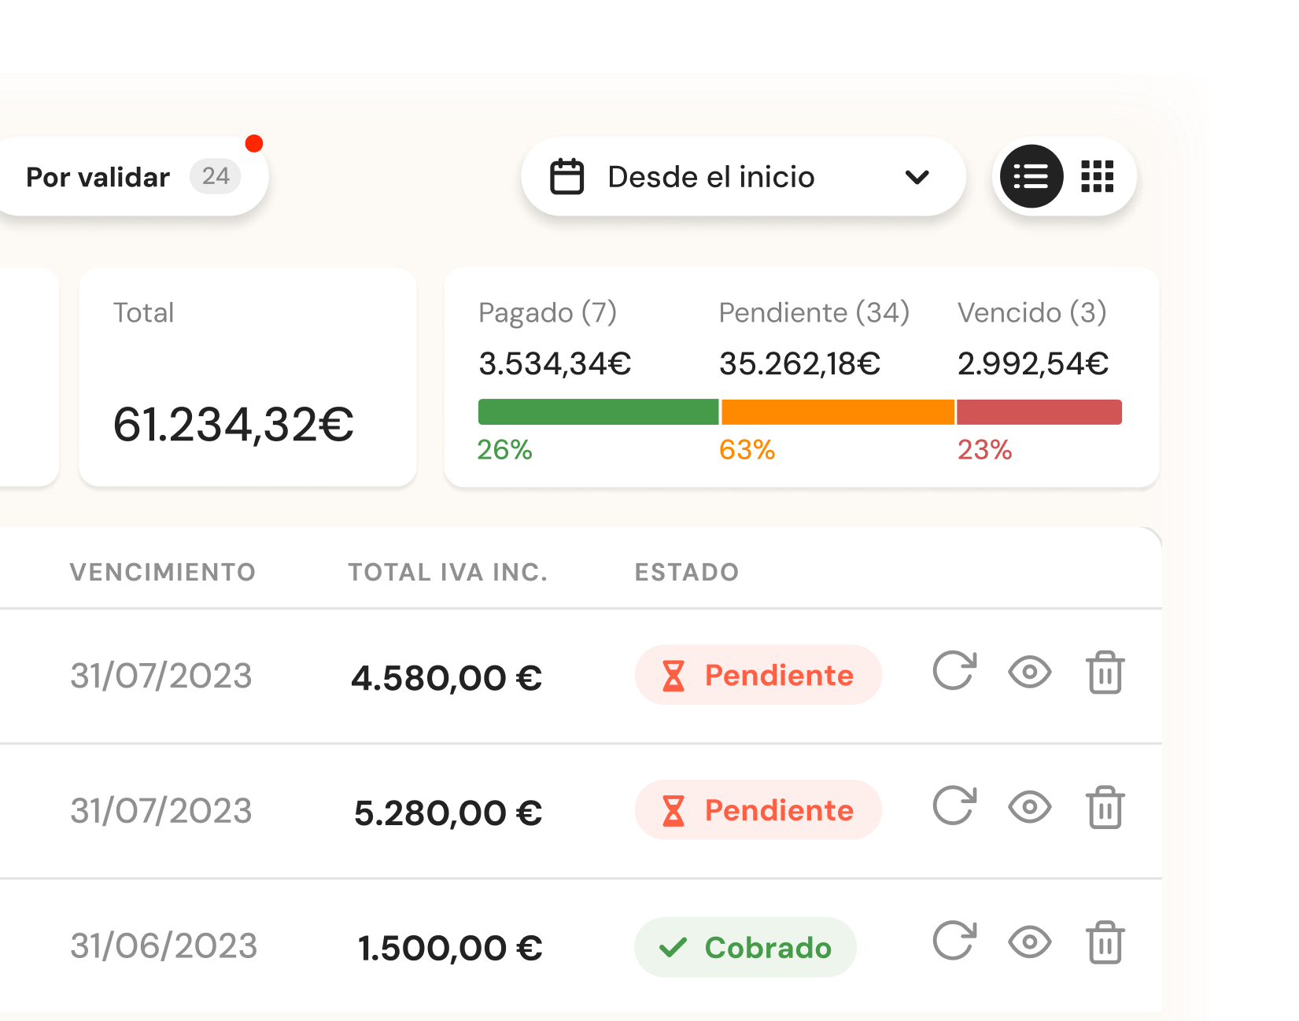Open the Por validar tab
The height and width of the screenshot is (1021, 1299).
pos(134,176)
